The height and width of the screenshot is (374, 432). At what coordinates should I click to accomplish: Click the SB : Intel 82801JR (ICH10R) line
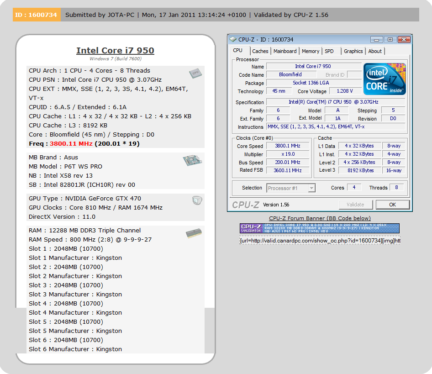[82, 184]
